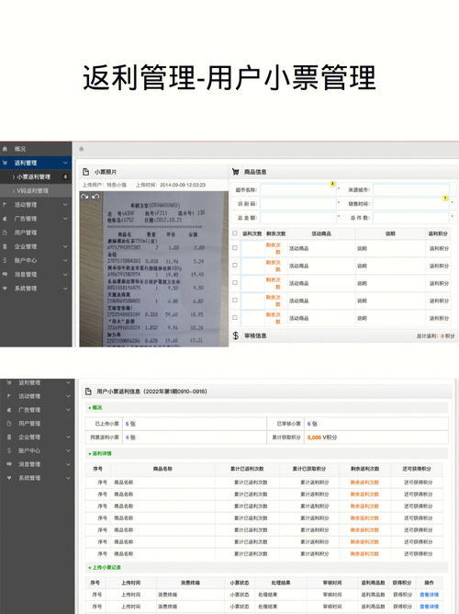Click the 超市名称 input field
Image resolution: width=459 pixels, height=614 pixels.
[x=298, y=190]
